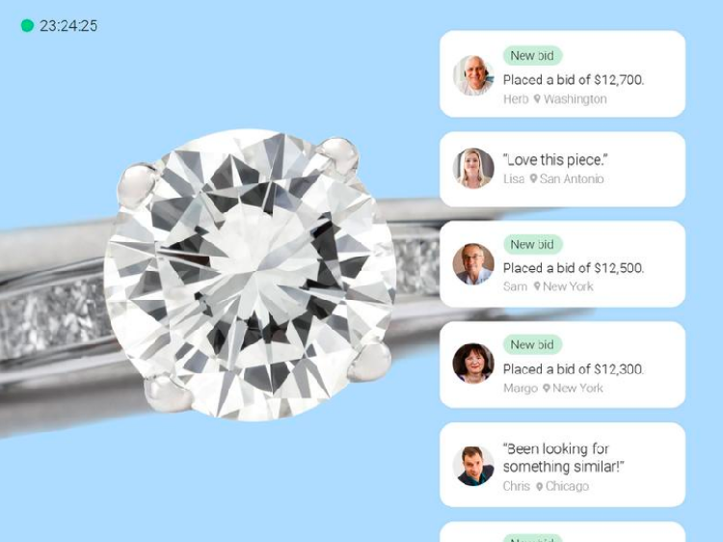
Task: Click the partially visible bottom bid card
Action: point(563,531)
